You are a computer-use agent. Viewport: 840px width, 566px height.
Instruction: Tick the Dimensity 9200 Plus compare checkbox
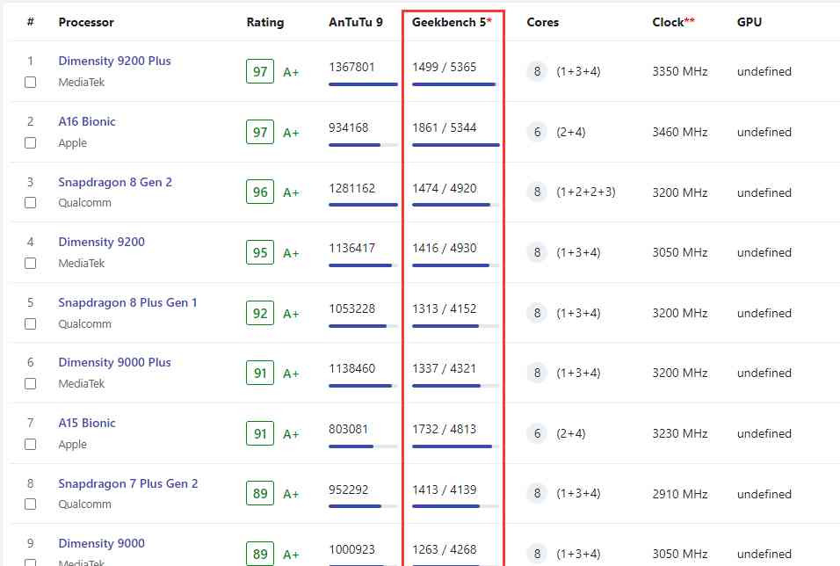coord(31,82)
